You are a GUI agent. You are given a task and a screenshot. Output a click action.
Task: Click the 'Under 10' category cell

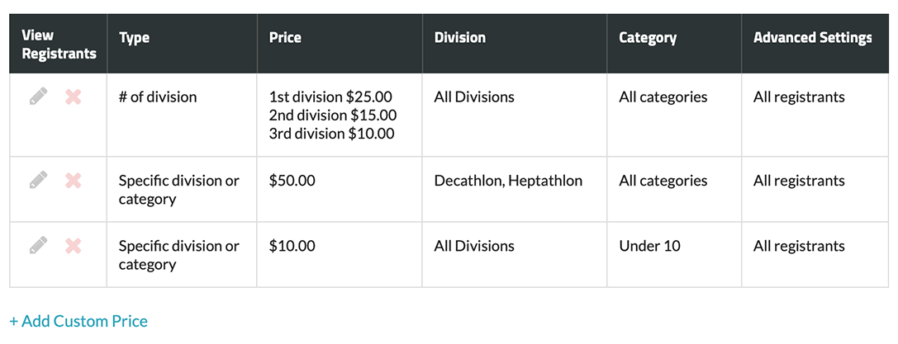pyautogui.click(x=649, y=246)
